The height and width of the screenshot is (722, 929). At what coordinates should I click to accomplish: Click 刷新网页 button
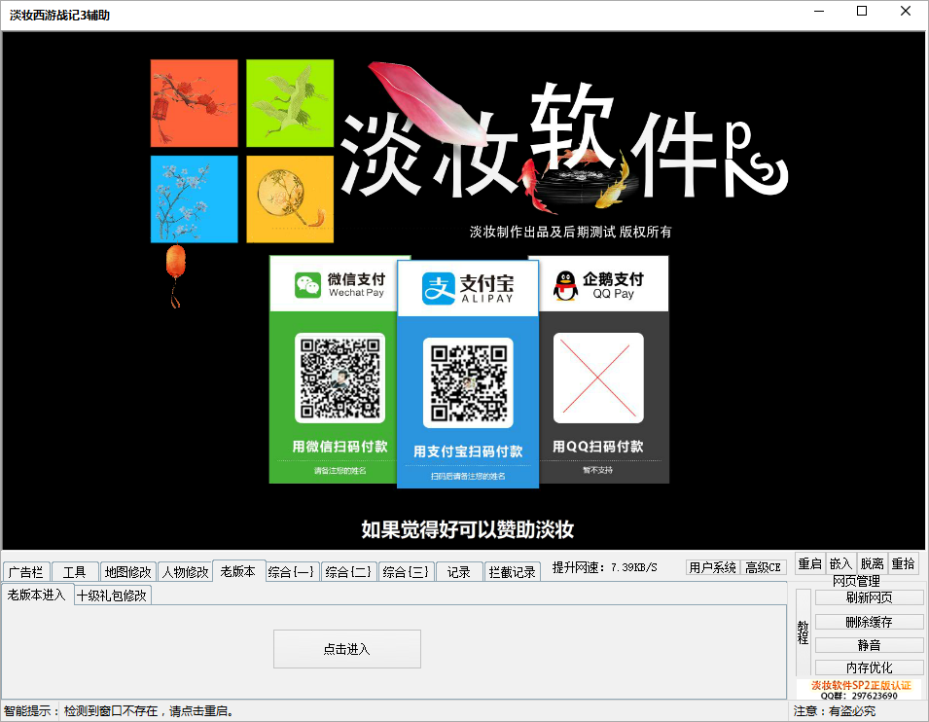tap(869, 597)
